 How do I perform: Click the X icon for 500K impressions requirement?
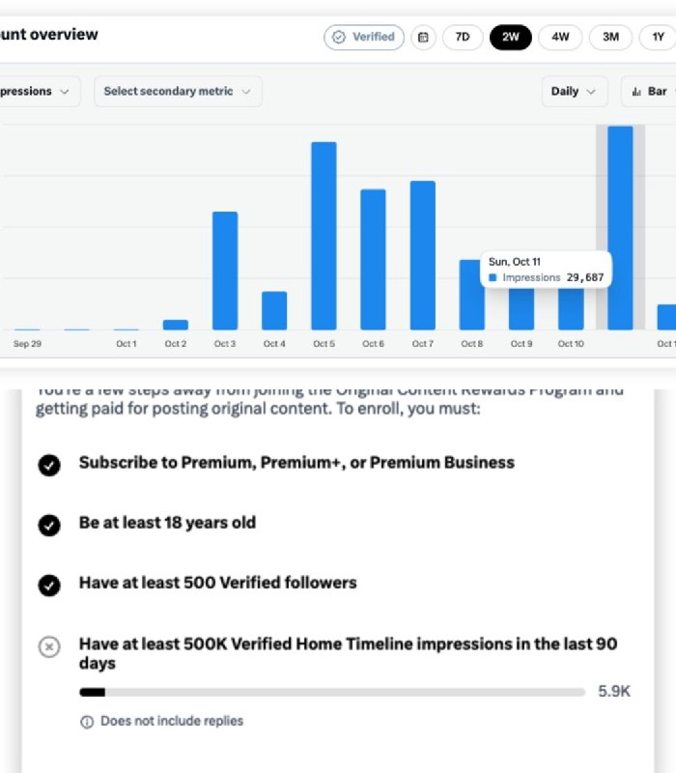tap(49, 646)
